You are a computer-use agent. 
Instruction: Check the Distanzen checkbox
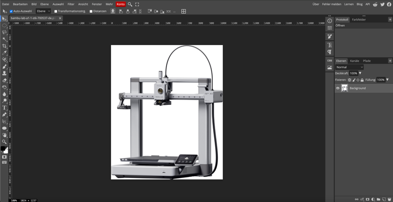[91, 11]
